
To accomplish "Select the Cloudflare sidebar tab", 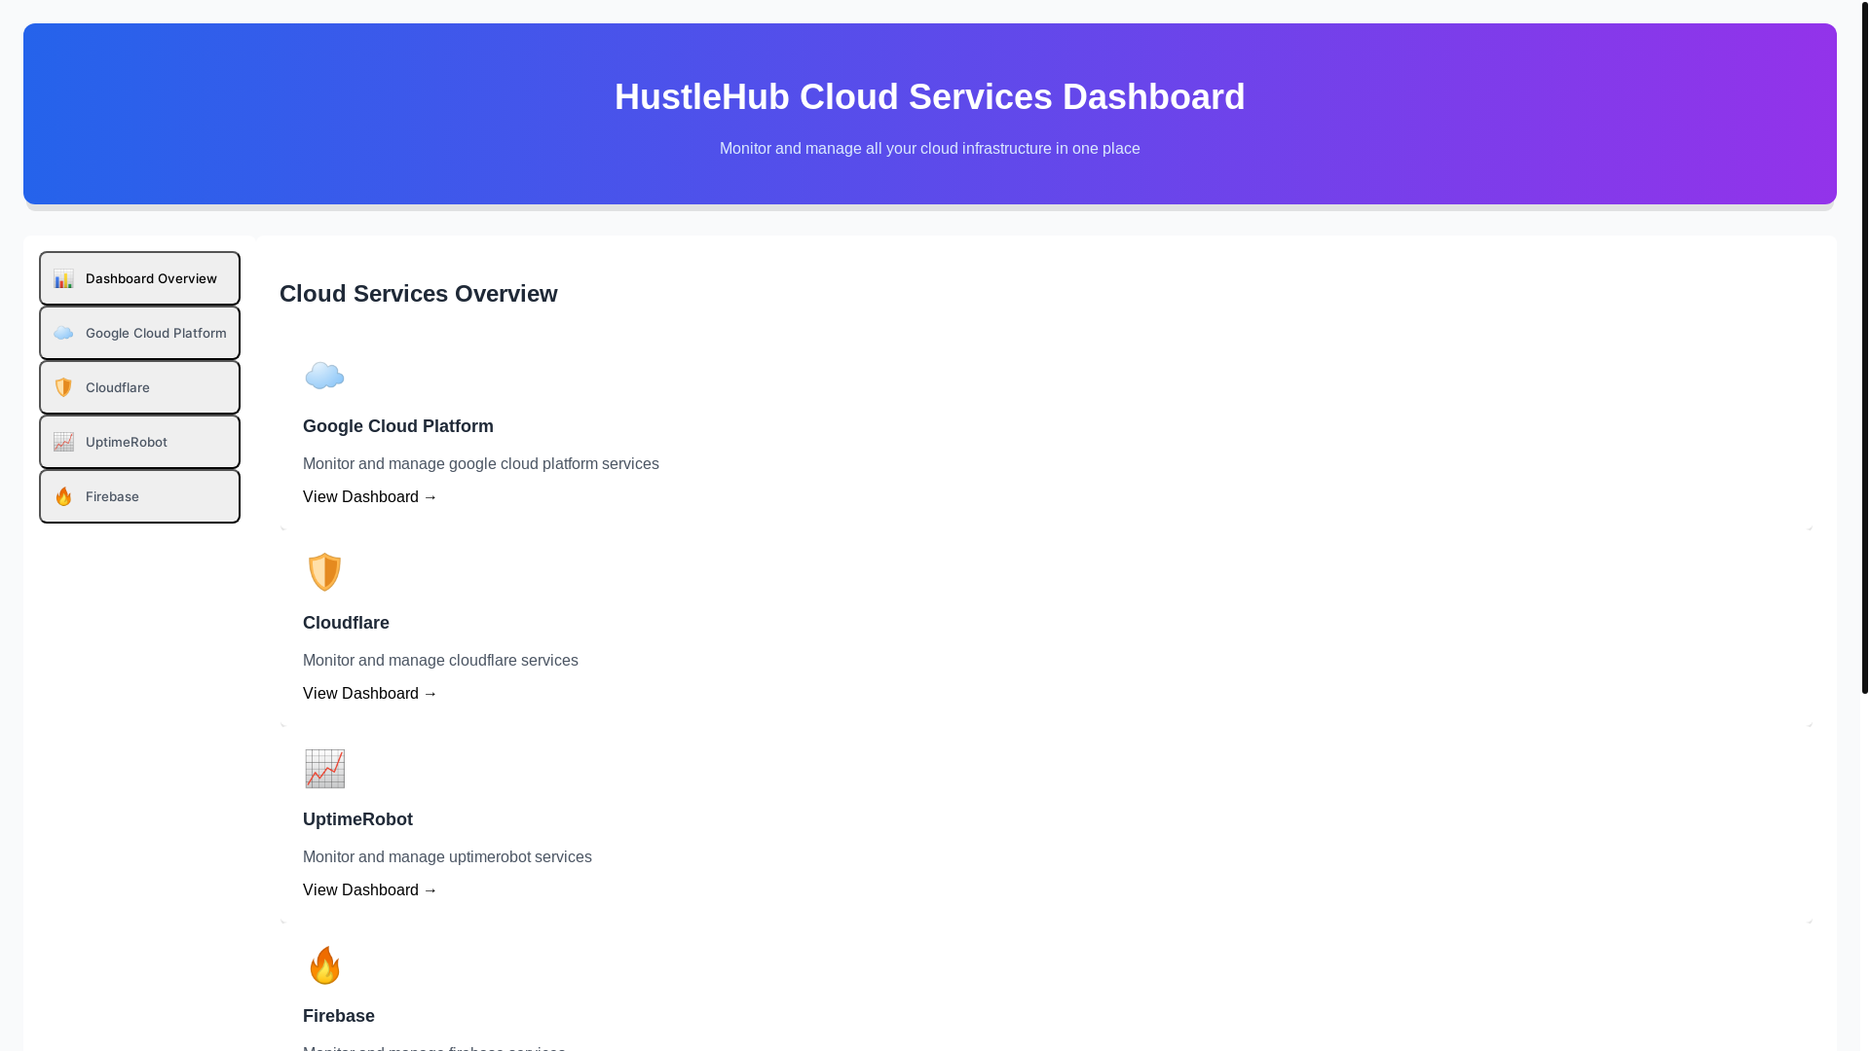I will click(139, 387).
